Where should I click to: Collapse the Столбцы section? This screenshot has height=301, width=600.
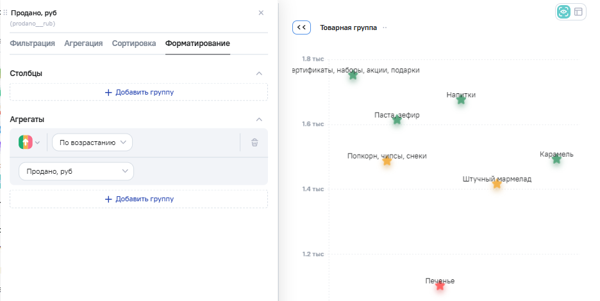click(259, 73)
